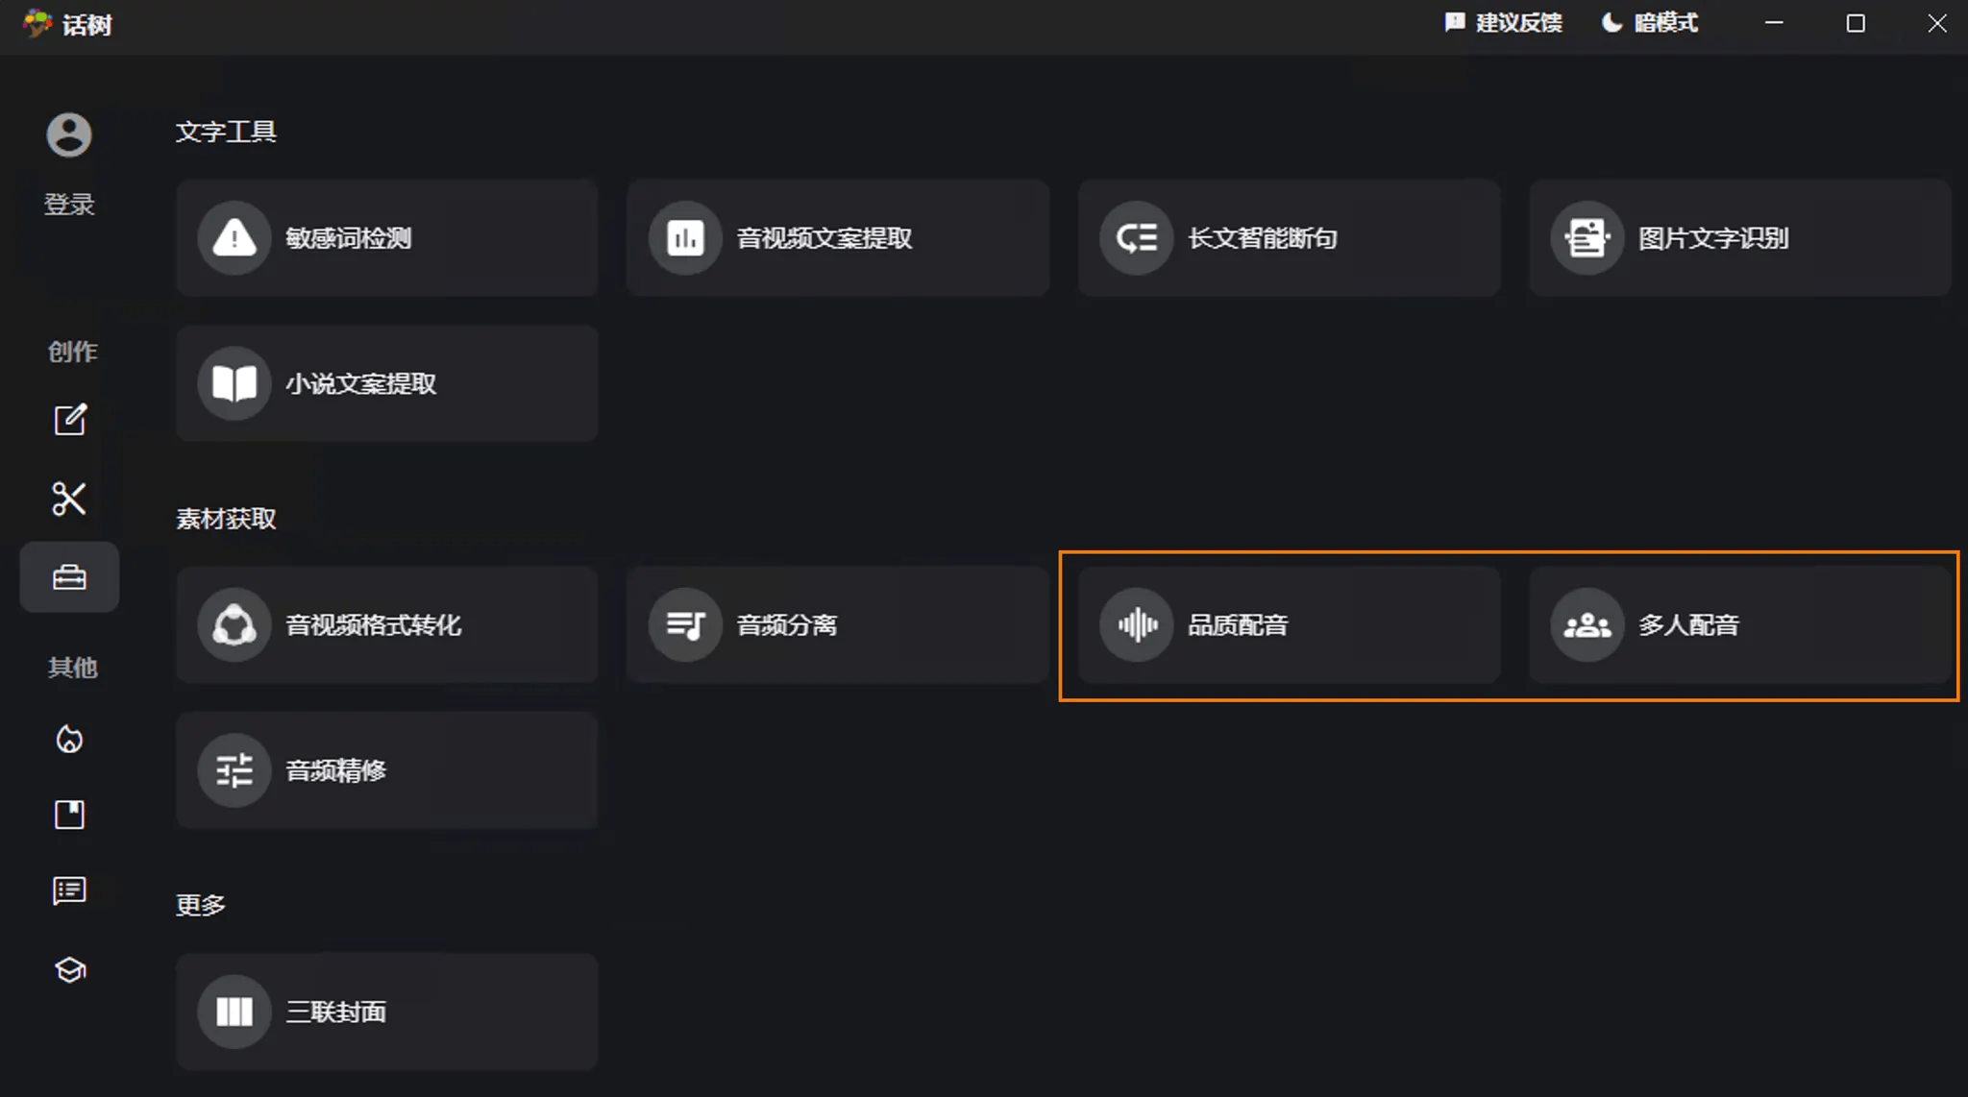The width and height of the screenshot is (1968, 1097).
Task: Click the login avatar icon
Action: (x=69, y=134)
